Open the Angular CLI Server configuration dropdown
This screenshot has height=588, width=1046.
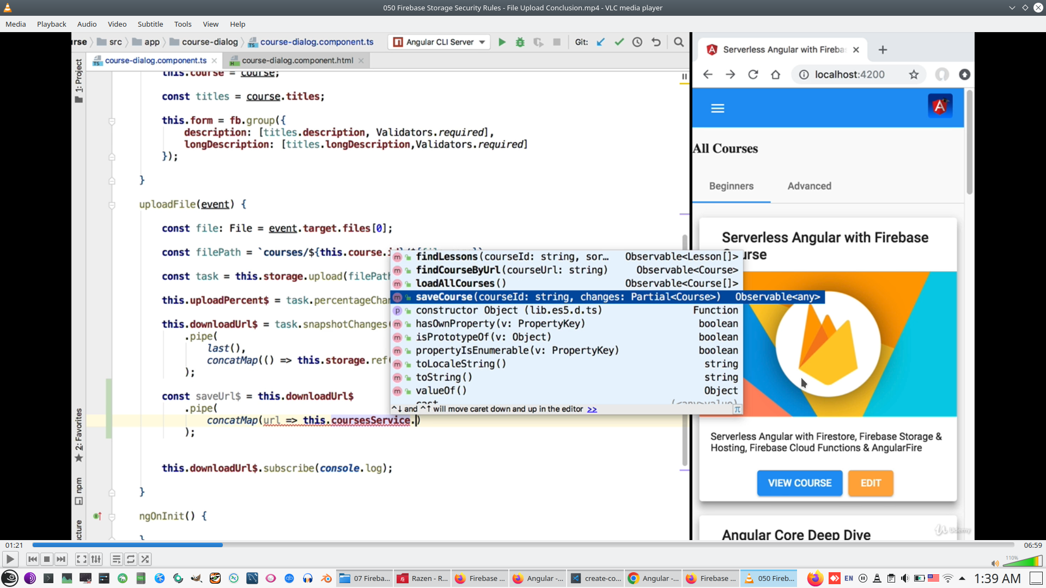tap(482, 42)
